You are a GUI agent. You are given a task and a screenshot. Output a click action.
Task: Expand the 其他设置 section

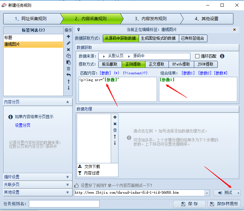(x=67, y=192)
